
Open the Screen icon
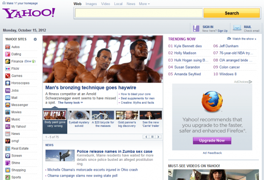point(8,156)
